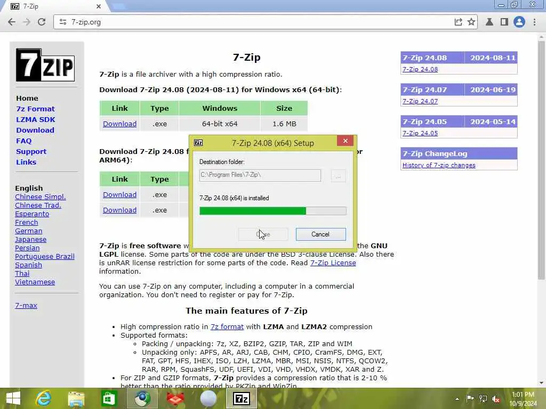Click Cancel in the Setup dialog
This screenshot has height=409, width=546.
point(320,234)
